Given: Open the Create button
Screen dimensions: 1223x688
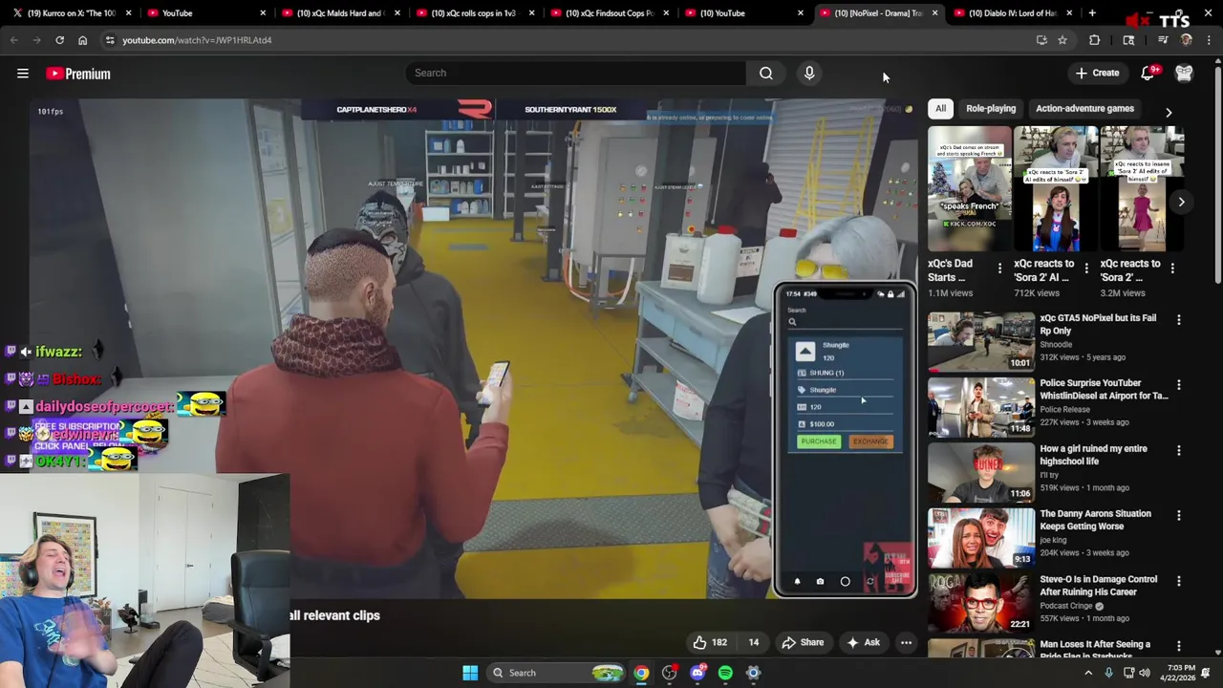Looking at the screenshot, I should (1097, 73).
